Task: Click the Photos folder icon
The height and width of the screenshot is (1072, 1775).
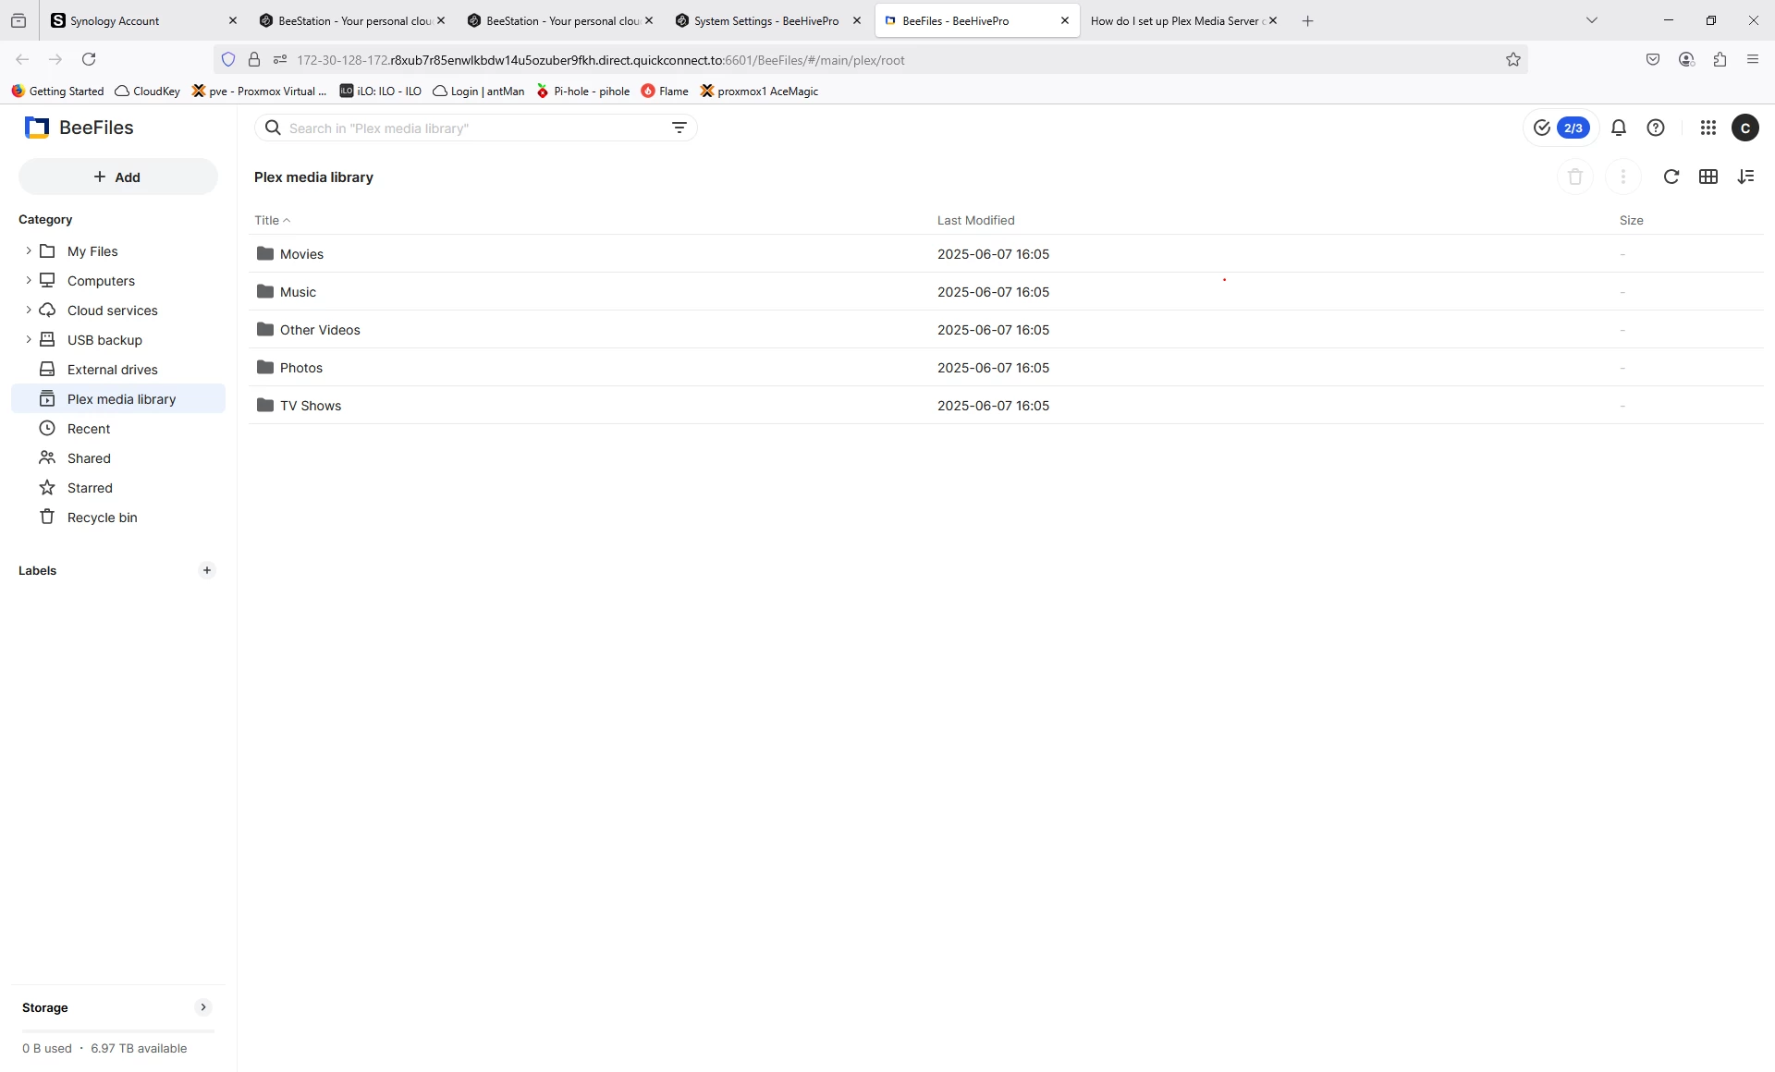Action: (265, 367)
